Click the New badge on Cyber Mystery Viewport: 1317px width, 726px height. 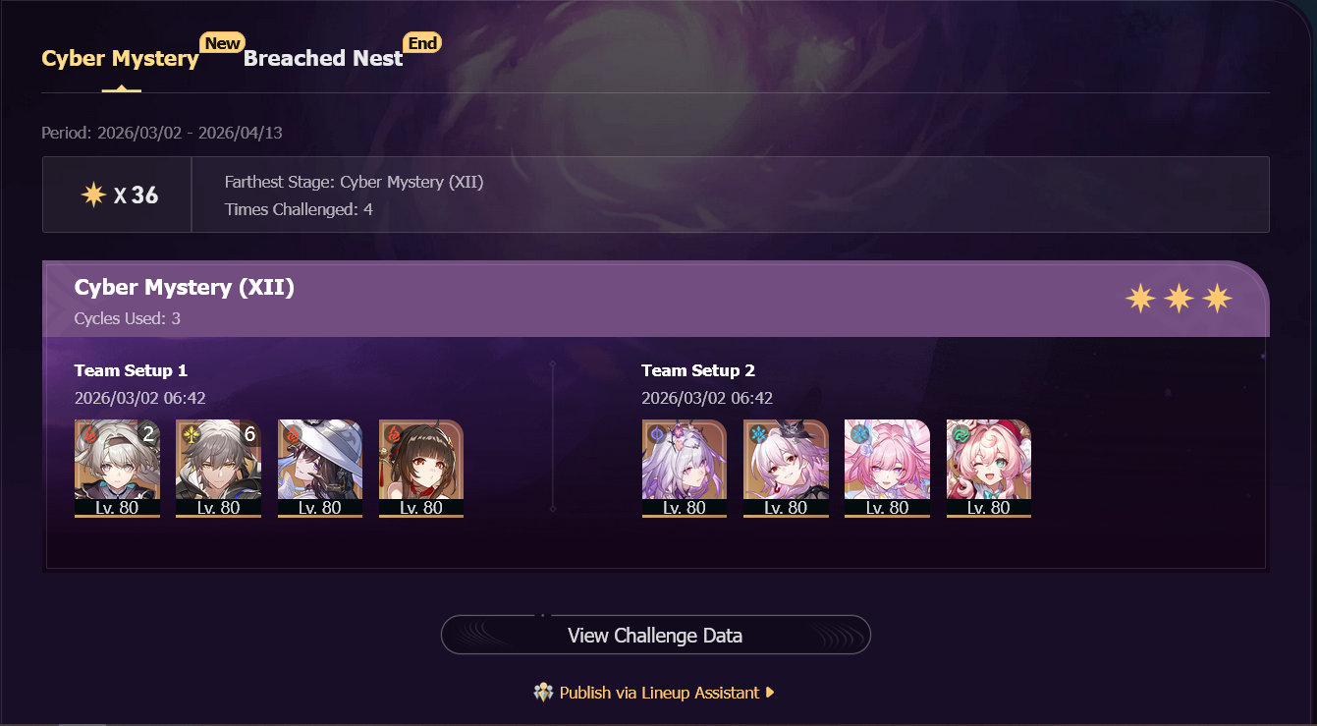coord(223,43)
